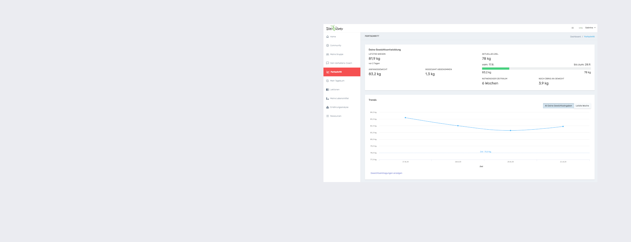Toggle the hamburger menu in header
This screenshot has height=242, width=631.
pos(573,28)
